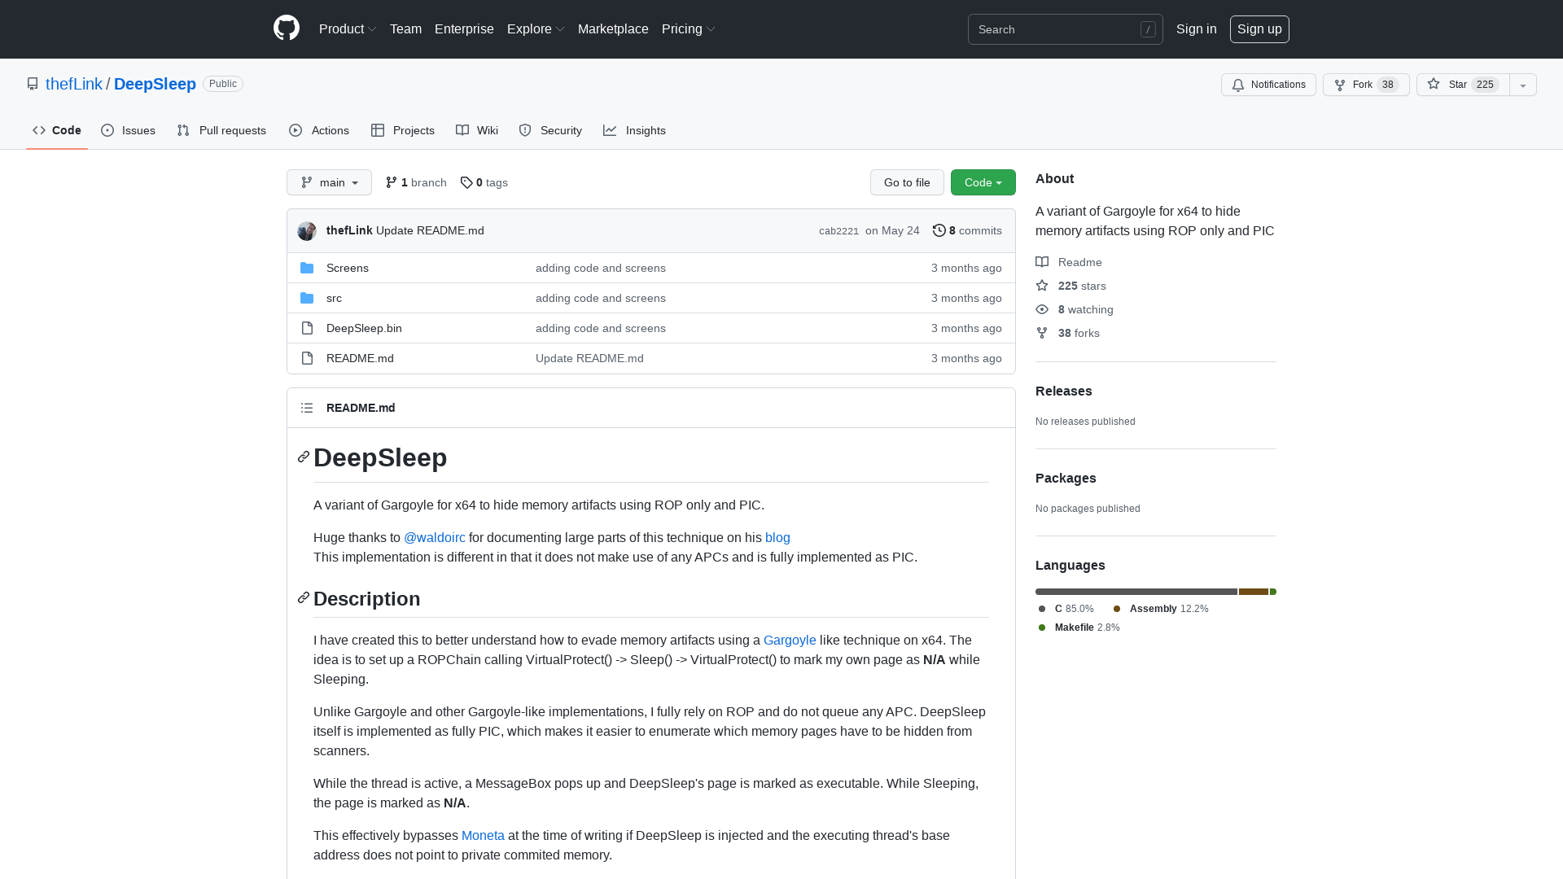
Task: Open the main branch selector dropdown
Action: coord(329,182)
